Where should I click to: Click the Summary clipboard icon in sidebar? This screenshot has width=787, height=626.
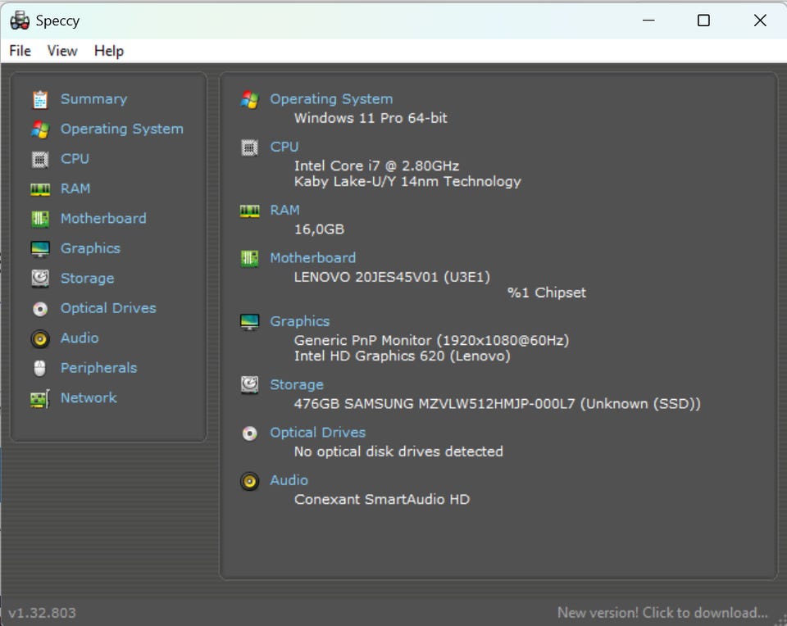pyautogui.click(x=39, y=99)
